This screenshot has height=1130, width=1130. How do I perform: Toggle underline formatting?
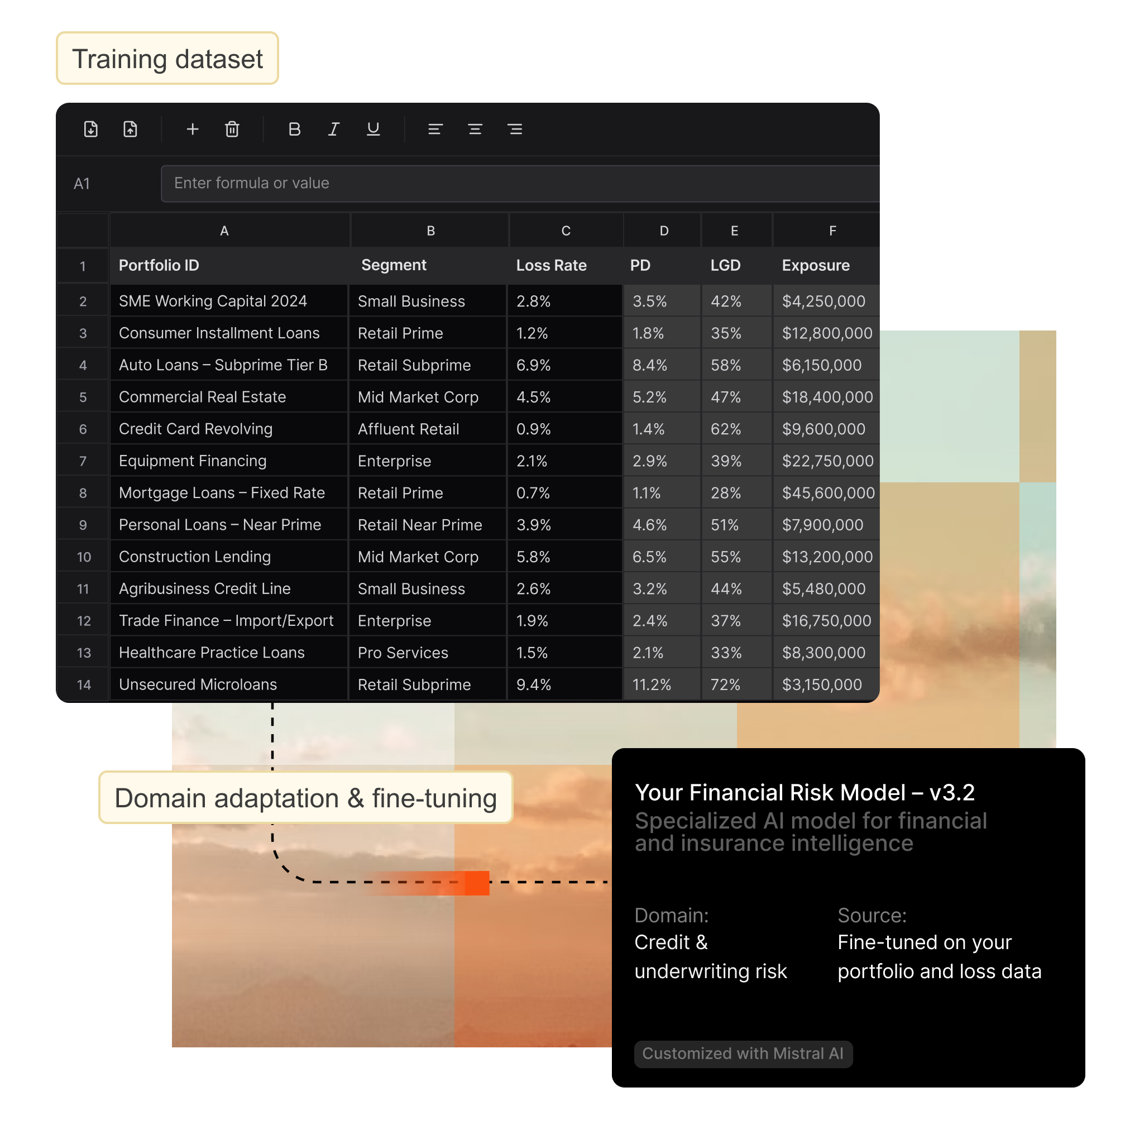[x=373, y=130]
